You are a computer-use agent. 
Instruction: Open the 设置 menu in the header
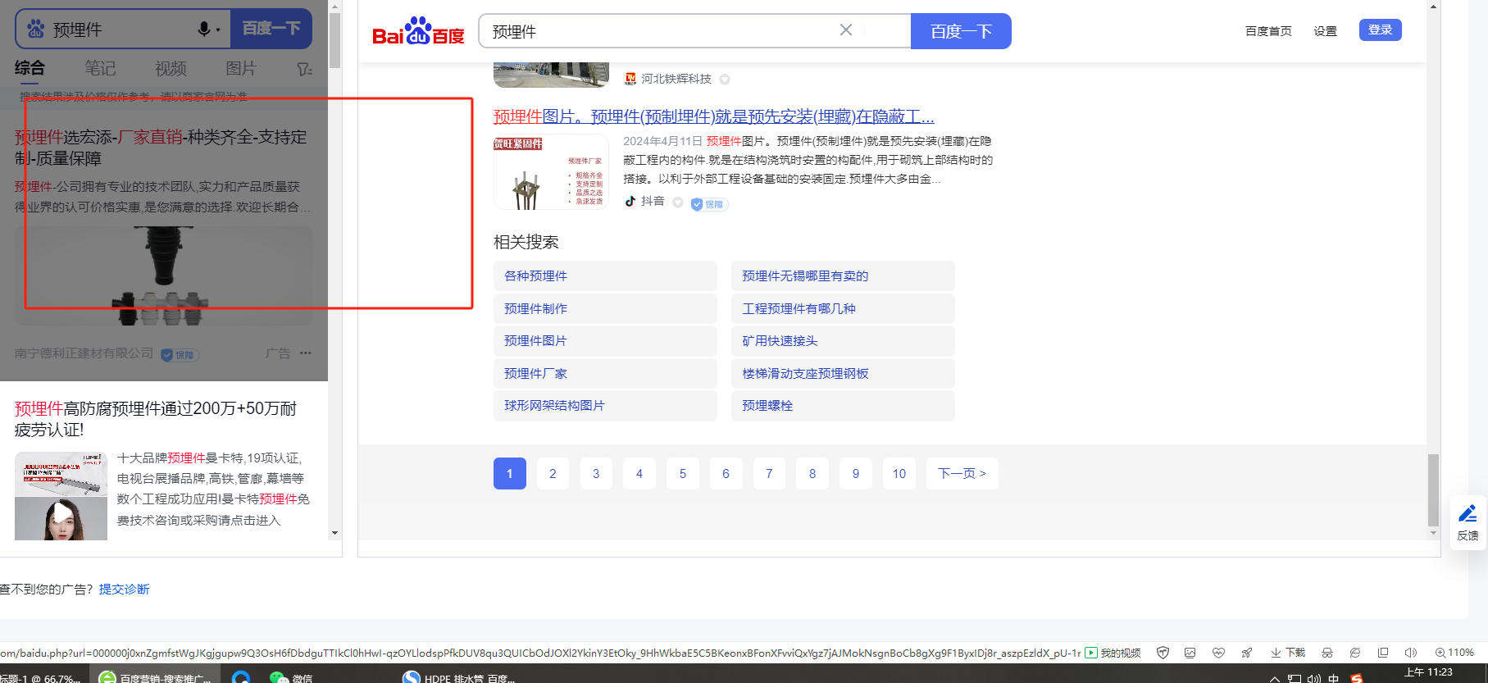(x=1325, y=31)
